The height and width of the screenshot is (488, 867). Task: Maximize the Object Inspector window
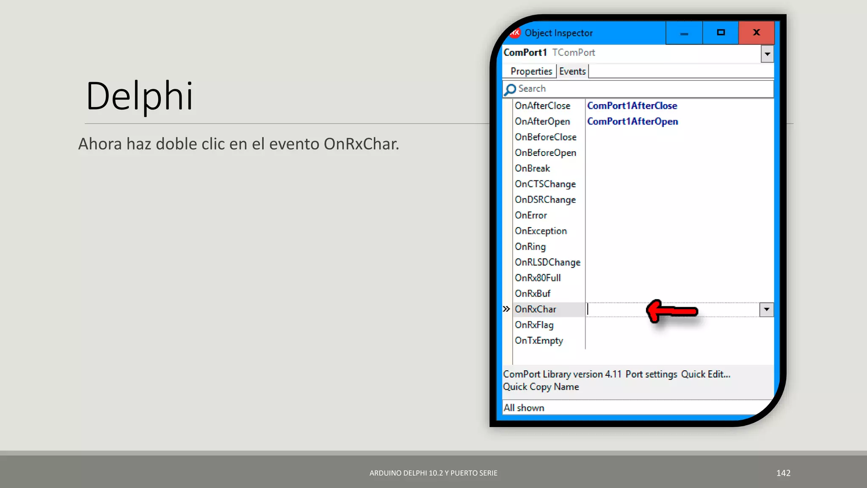tap(721, 33)
